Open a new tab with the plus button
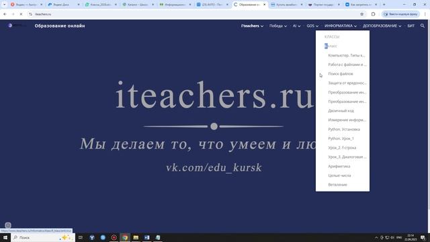430x242 pixels. (384, 5)
